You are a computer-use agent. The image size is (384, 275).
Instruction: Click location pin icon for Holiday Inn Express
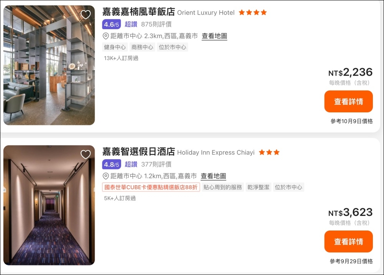click(x=105, y=176)
